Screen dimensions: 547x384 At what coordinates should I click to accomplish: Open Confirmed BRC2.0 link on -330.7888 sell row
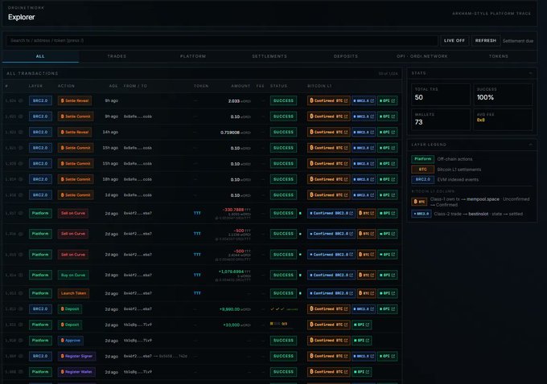pyautogui.click(x=331, y=213)
